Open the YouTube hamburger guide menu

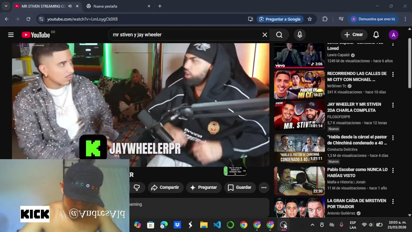[11, 35]
